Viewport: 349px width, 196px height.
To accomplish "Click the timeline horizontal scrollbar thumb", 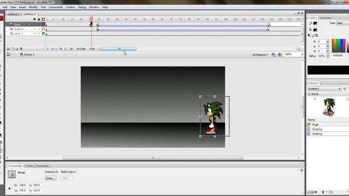I will [x=119, y=49].
